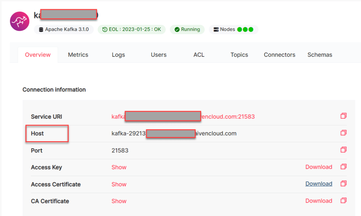361x216 pixels.
Task: Copy the CA Certificate
Action: click(x=343, y=201)
